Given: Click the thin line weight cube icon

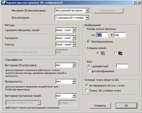Looking at the screenshot, I should point(103,53).
